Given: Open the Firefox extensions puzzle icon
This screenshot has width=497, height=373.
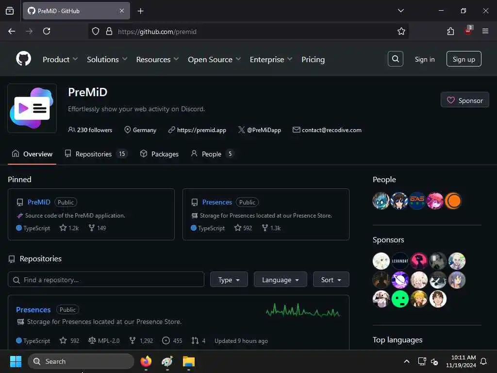Looking at the screenshot, I should (x=450, y=32).
